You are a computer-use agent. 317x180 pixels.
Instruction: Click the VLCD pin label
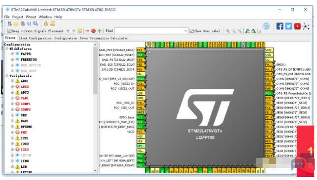click(x=131, y=132)
